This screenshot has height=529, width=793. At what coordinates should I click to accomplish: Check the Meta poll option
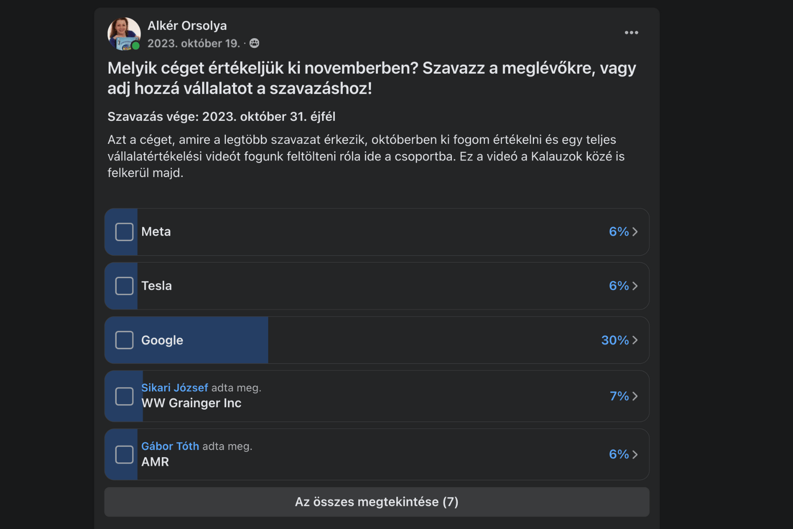point(124,232)
